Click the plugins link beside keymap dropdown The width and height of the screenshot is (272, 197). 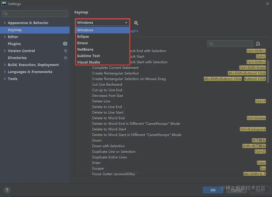pyautogui.click(x=134, y=31)
